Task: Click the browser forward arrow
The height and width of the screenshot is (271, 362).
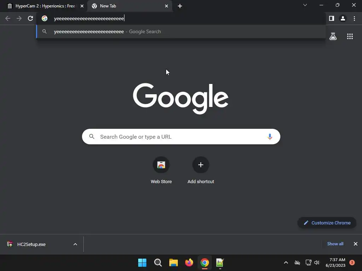Action: tap(19, 18)
